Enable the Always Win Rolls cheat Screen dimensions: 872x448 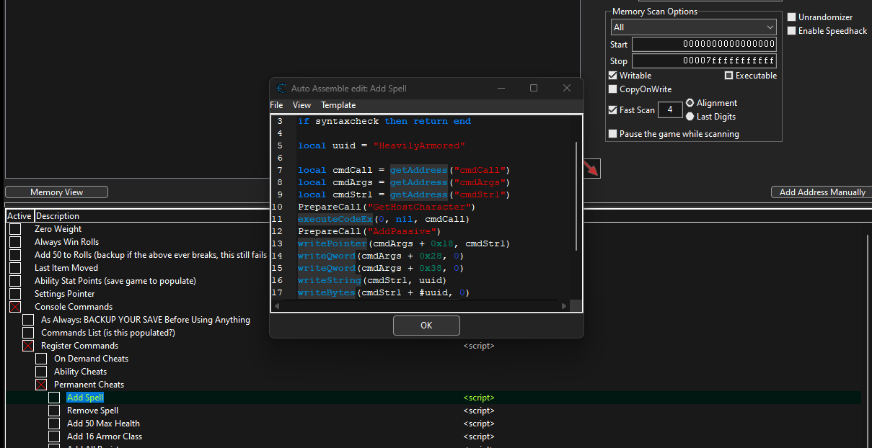click(x=15, y=242)
